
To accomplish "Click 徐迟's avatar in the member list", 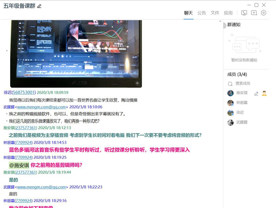I will 230,113.
